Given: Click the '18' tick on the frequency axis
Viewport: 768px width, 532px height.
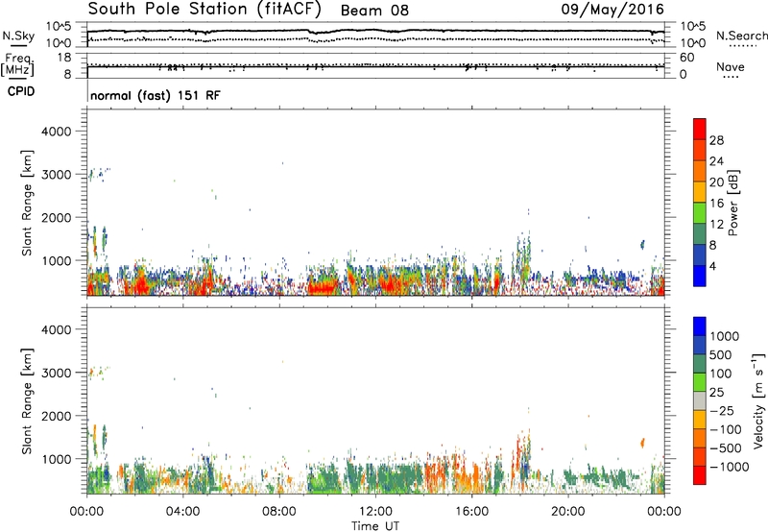Looking at the screenshot, I should click(x=64, y=58).
